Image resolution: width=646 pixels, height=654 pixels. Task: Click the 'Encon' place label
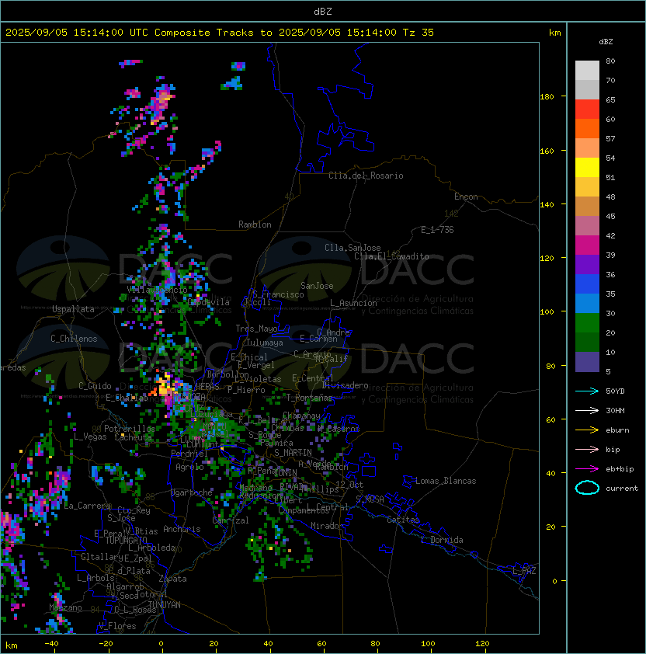click(466, 197)
